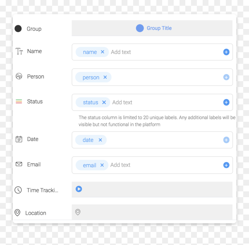Click the Location pin icon label
The height and width of the screenshot is (245, 249).
17,213
